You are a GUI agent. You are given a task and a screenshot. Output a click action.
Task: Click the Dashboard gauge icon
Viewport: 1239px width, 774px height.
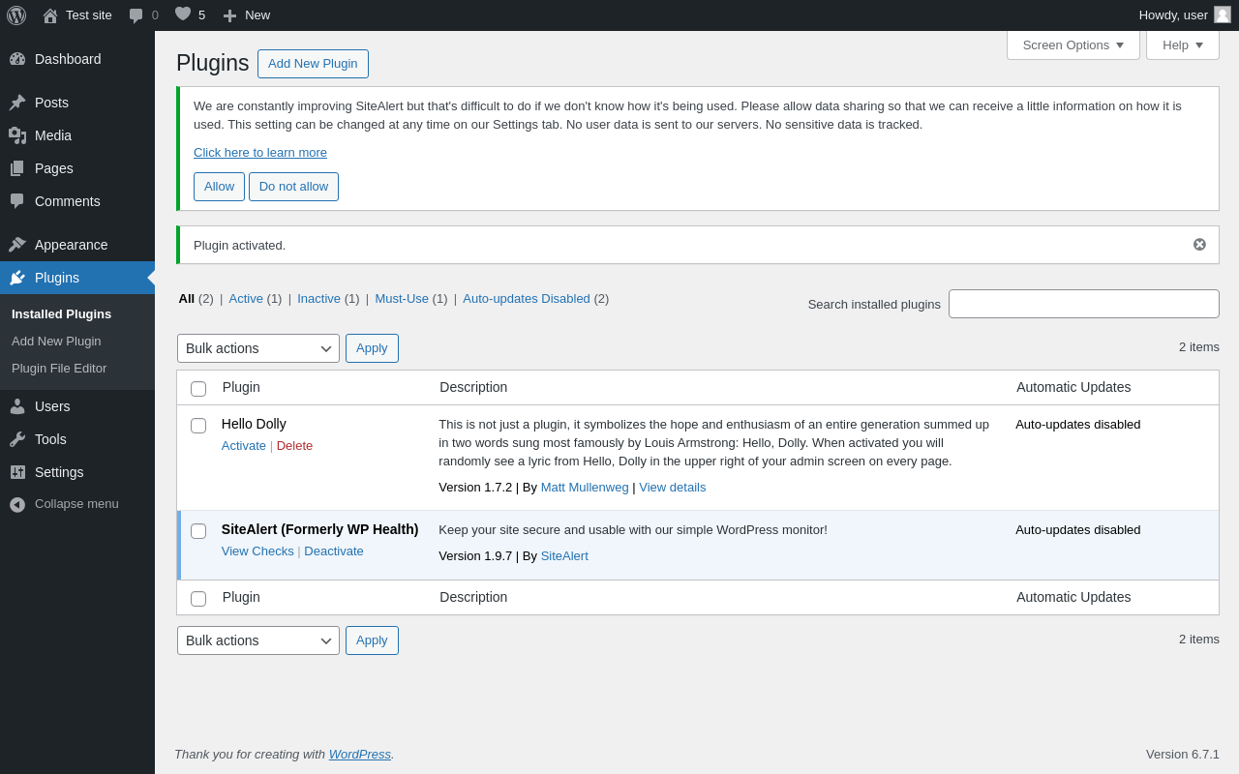click(17, 59)
